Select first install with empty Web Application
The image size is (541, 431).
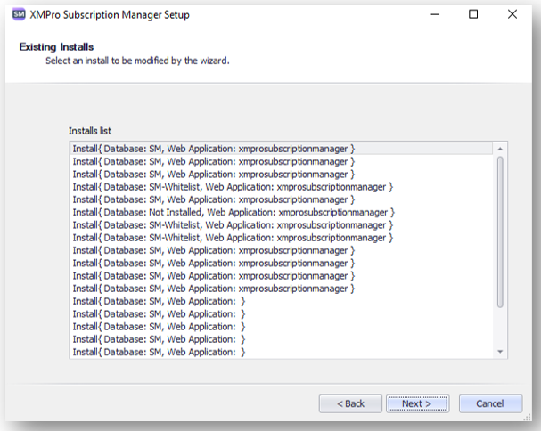[x=282, y=301]
